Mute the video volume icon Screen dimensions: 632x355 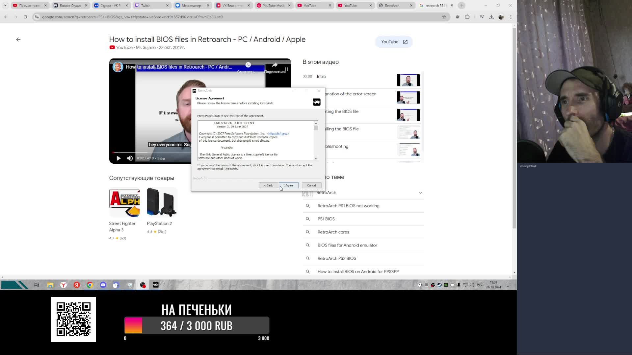tap(130, 158)
